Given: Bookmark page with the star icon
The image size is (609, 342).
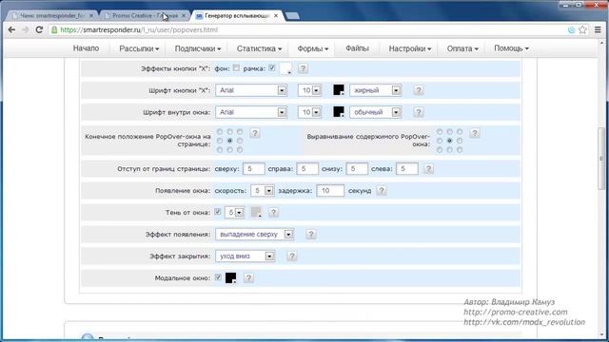Looking at the screenshot, I should [x=582, y=29].
